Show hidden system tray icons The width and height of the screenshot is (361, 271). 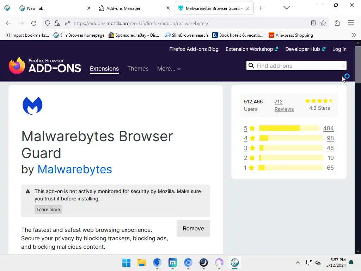click(x=298, y=263)
